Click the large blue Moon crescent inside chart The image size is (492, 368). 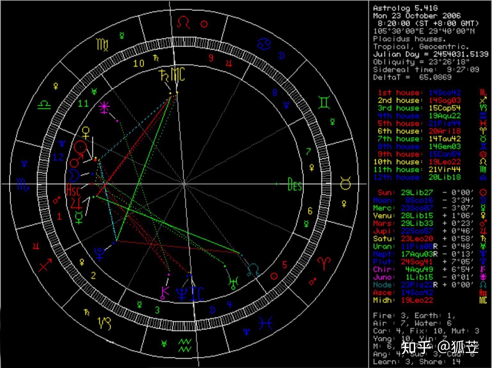(74, 176)
